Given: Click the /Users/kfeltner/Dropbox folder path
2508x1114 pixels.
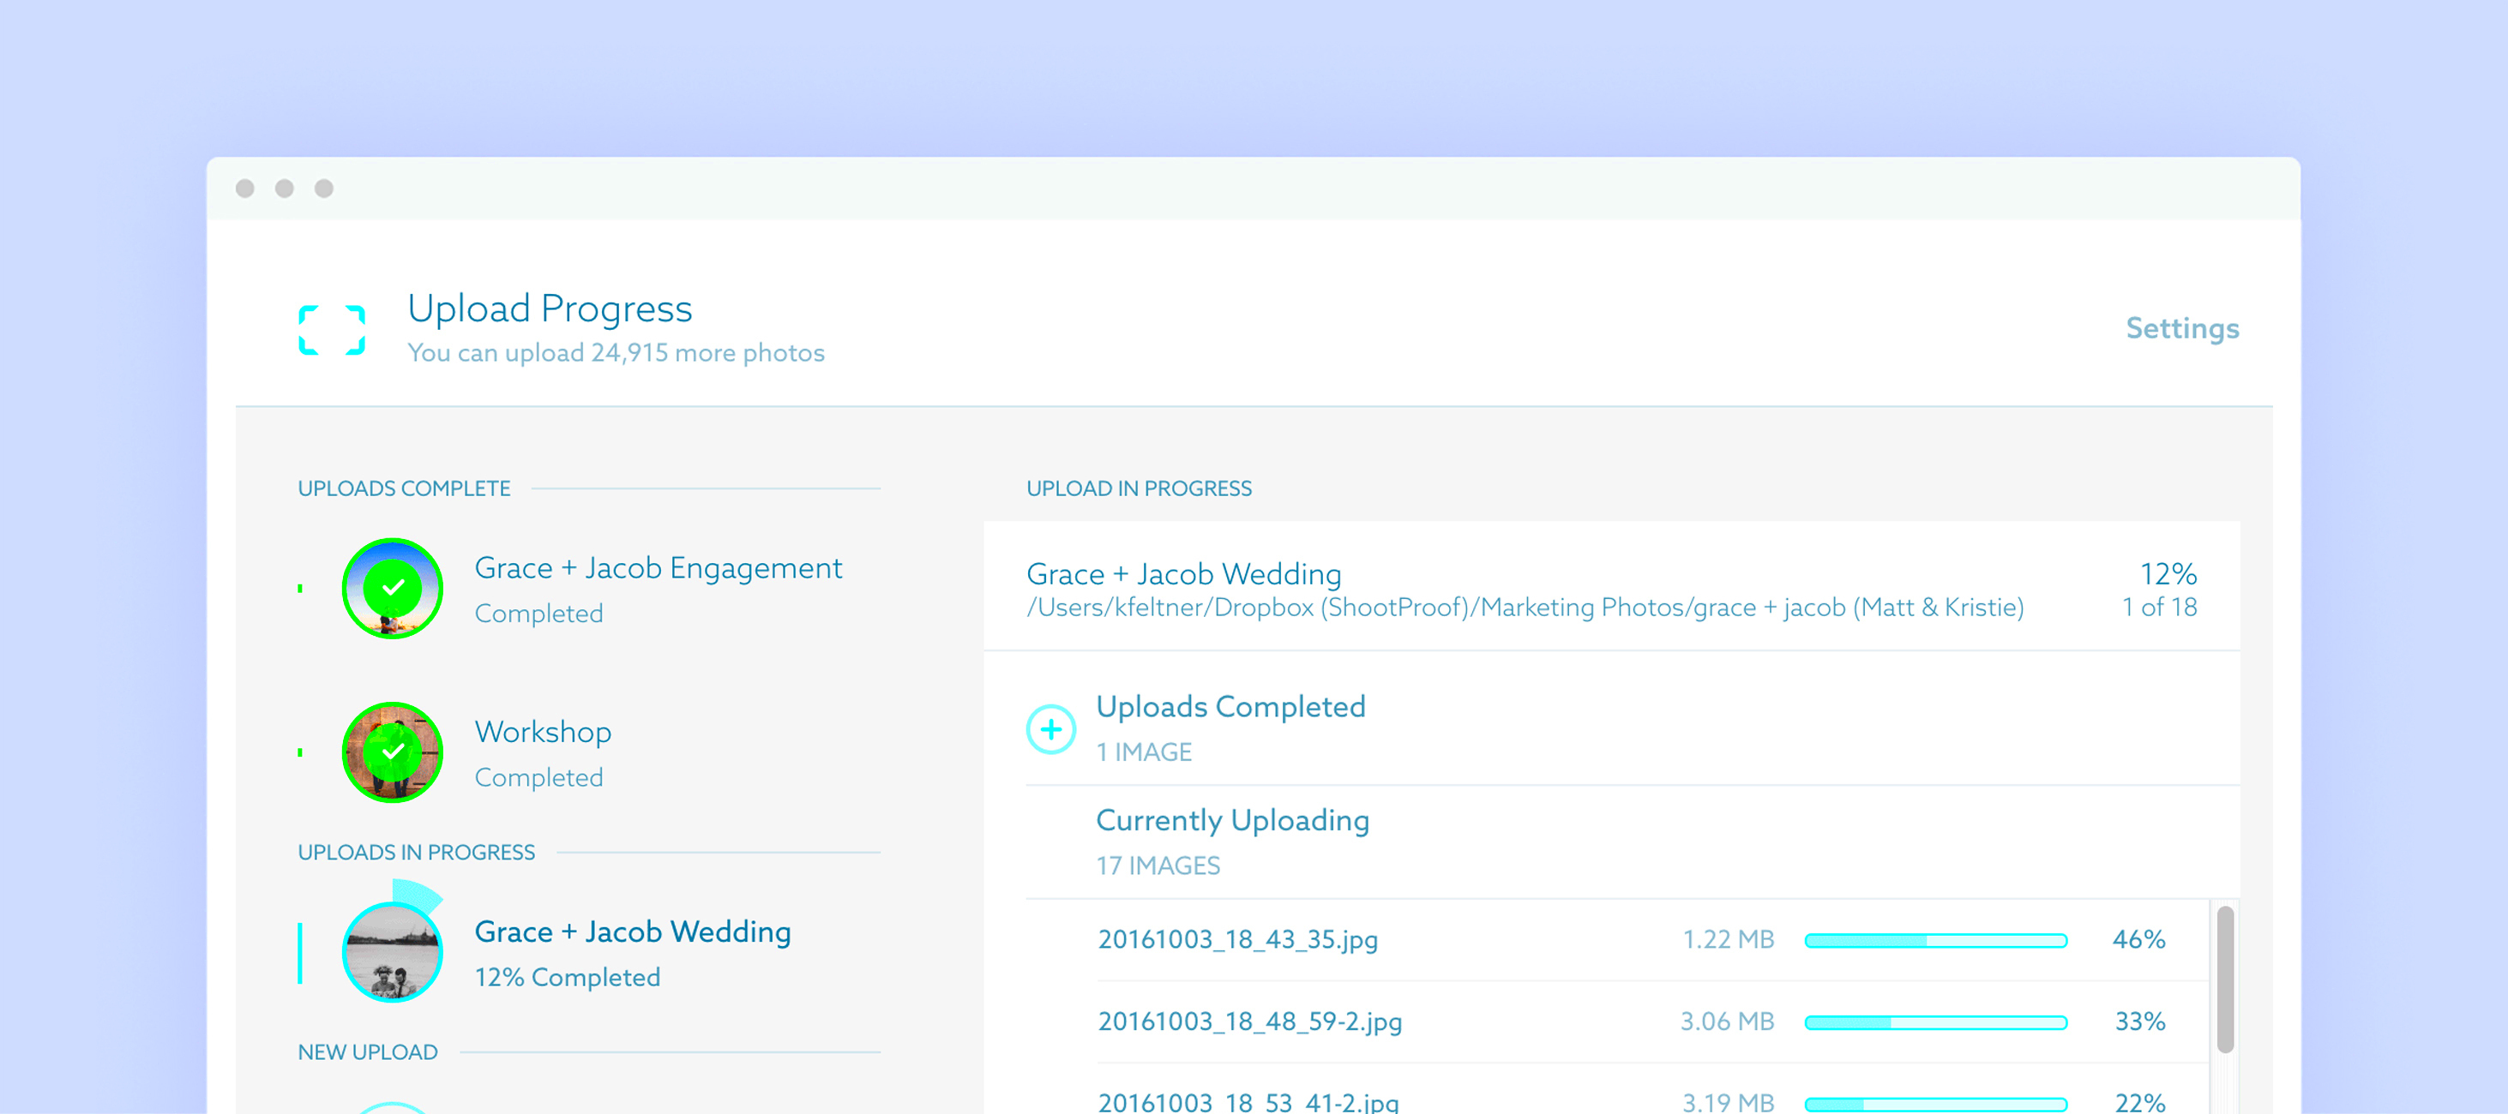Looking at the screenshot, I should (1525, 607).
